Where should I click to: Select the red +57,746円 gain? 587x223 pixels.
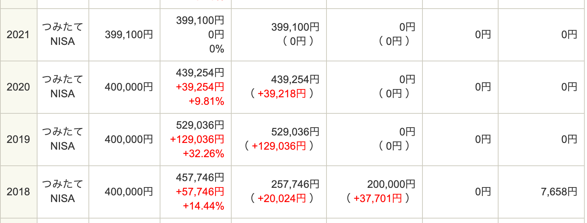click(x=200, y=192)
